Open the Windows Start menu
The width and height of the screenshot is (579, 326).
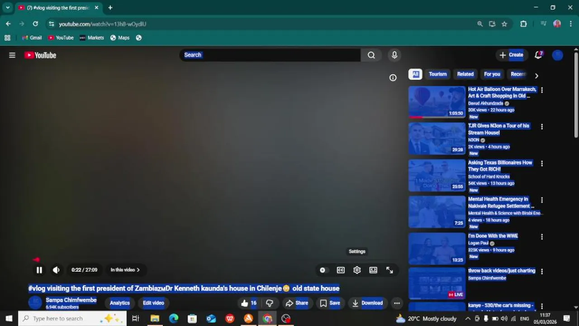(x=9, y=318)
